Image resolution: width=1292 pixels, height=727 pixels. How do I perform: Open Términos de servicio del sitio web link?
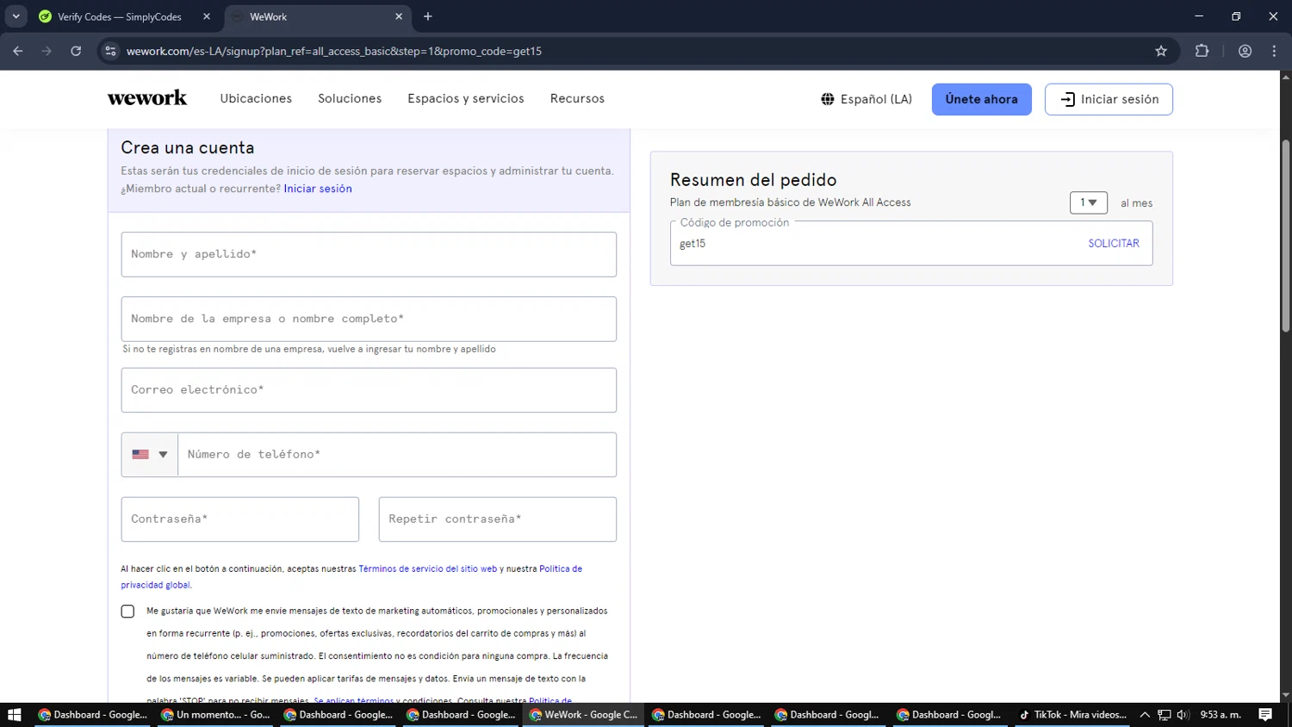point(428,569)
